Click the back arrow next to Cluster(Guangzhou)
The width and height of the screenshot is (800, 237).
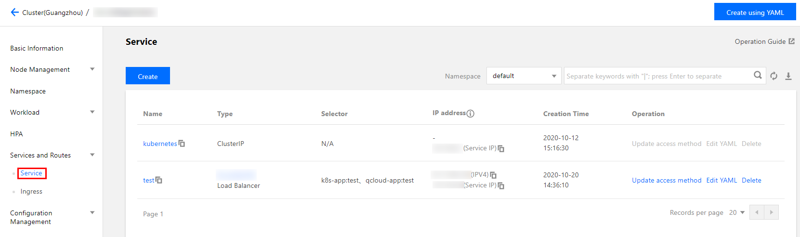14,13
